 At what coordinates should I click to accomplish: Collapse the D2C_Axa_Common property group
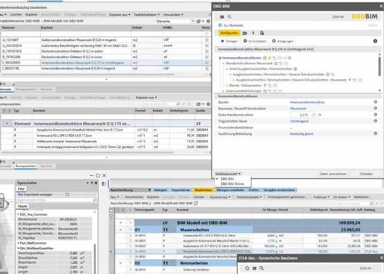click(x=18, y=214)
